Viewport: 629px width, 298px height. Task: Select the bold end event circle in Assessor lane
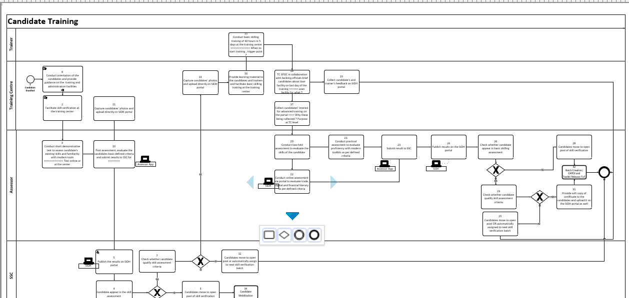tap(604, 172)
